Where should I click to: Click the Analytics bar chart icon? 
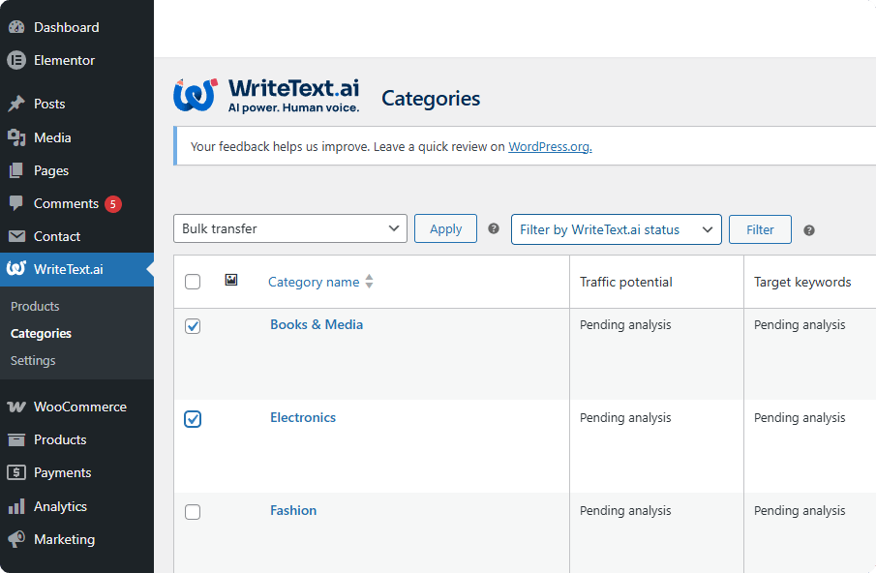coord(16,506)
